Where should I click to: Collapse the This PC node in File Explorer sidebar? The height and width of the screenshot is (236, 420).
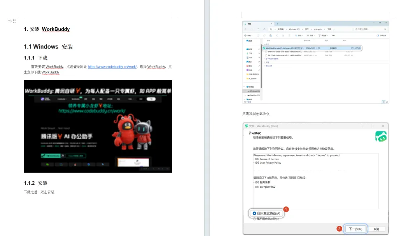pos(244,87)
